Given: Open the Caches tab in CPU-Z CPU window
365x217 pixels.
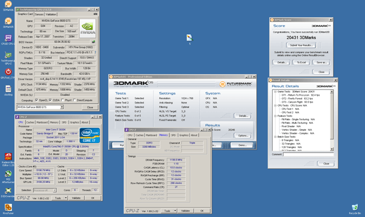Looking at the screenshot, I should [30, 122].
